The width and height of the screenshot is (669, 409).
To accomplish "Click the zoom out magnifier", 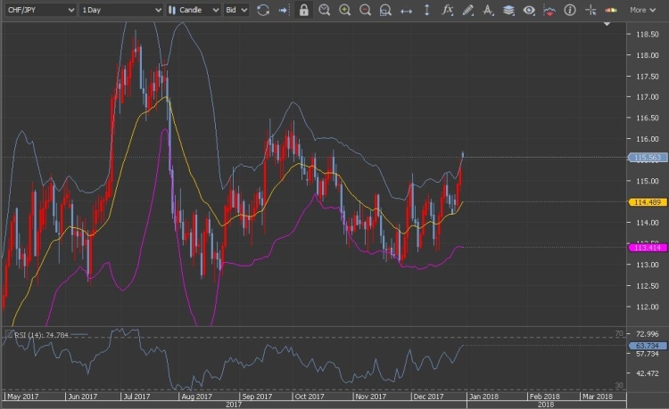I will tap(365, 11).
